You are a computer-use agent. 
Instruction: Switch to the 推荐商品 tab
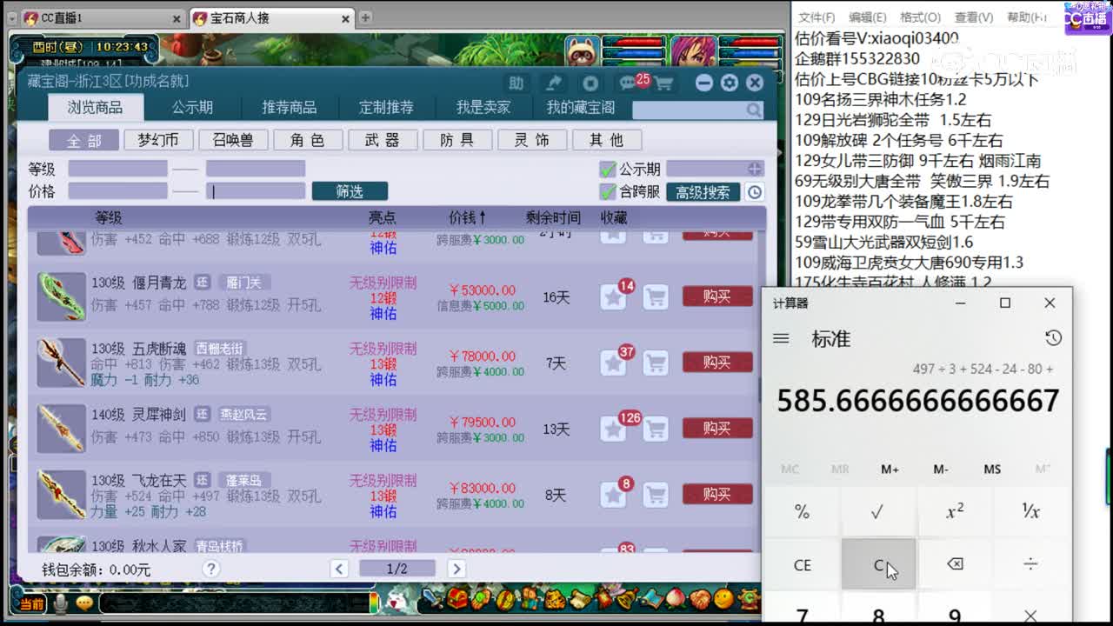coord(290,108)
